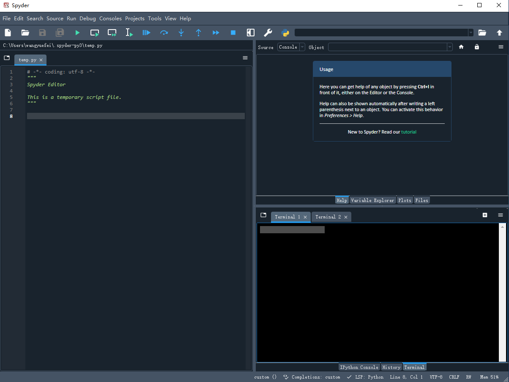Viewport: 509px width, 382px height.
Task: Close the Terminal 2 tab
Action: 346,217
